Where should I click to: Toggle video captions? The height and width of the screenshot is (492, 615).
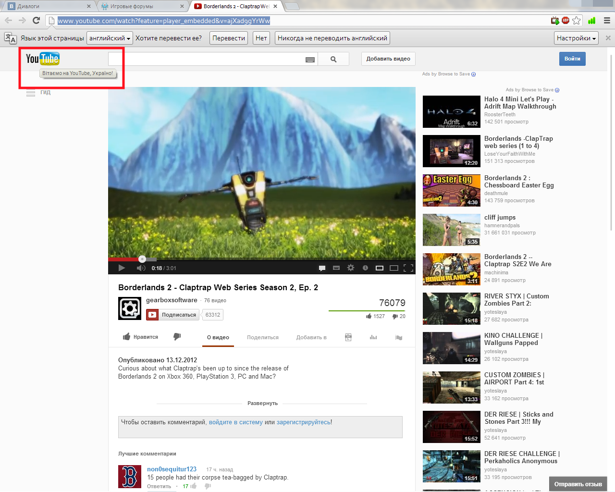[336, 268]
